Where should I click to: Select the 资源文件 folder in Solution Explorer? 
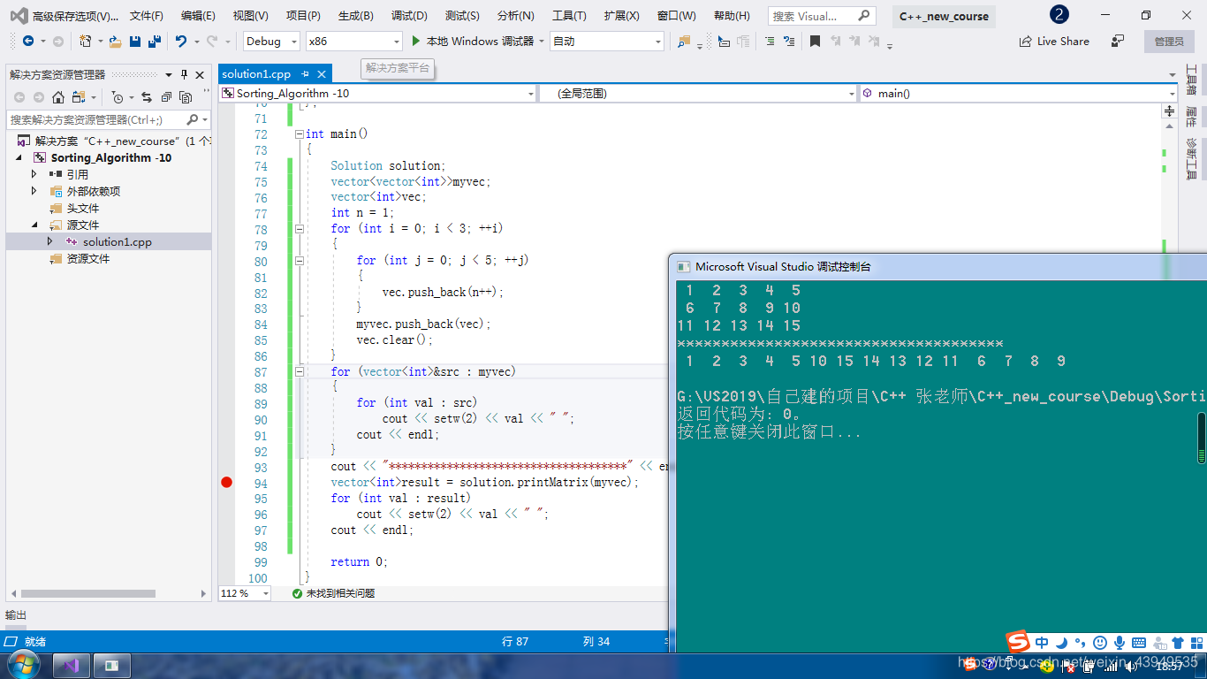[87, 258]
